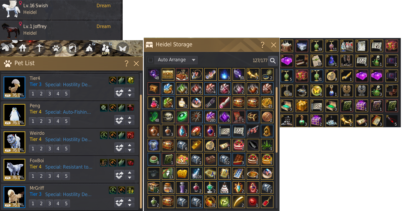
Task: Select the Lv.1 Joffrey horse entry
Action: [x=61, y=30]
